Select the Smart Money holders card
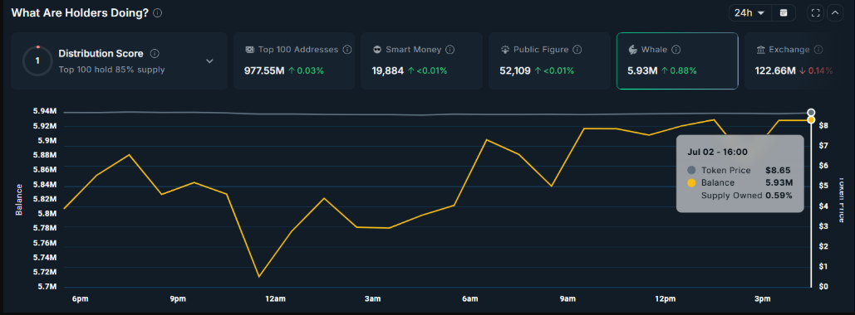The height and width of the screenshot is (315, 855). (421, 61)
